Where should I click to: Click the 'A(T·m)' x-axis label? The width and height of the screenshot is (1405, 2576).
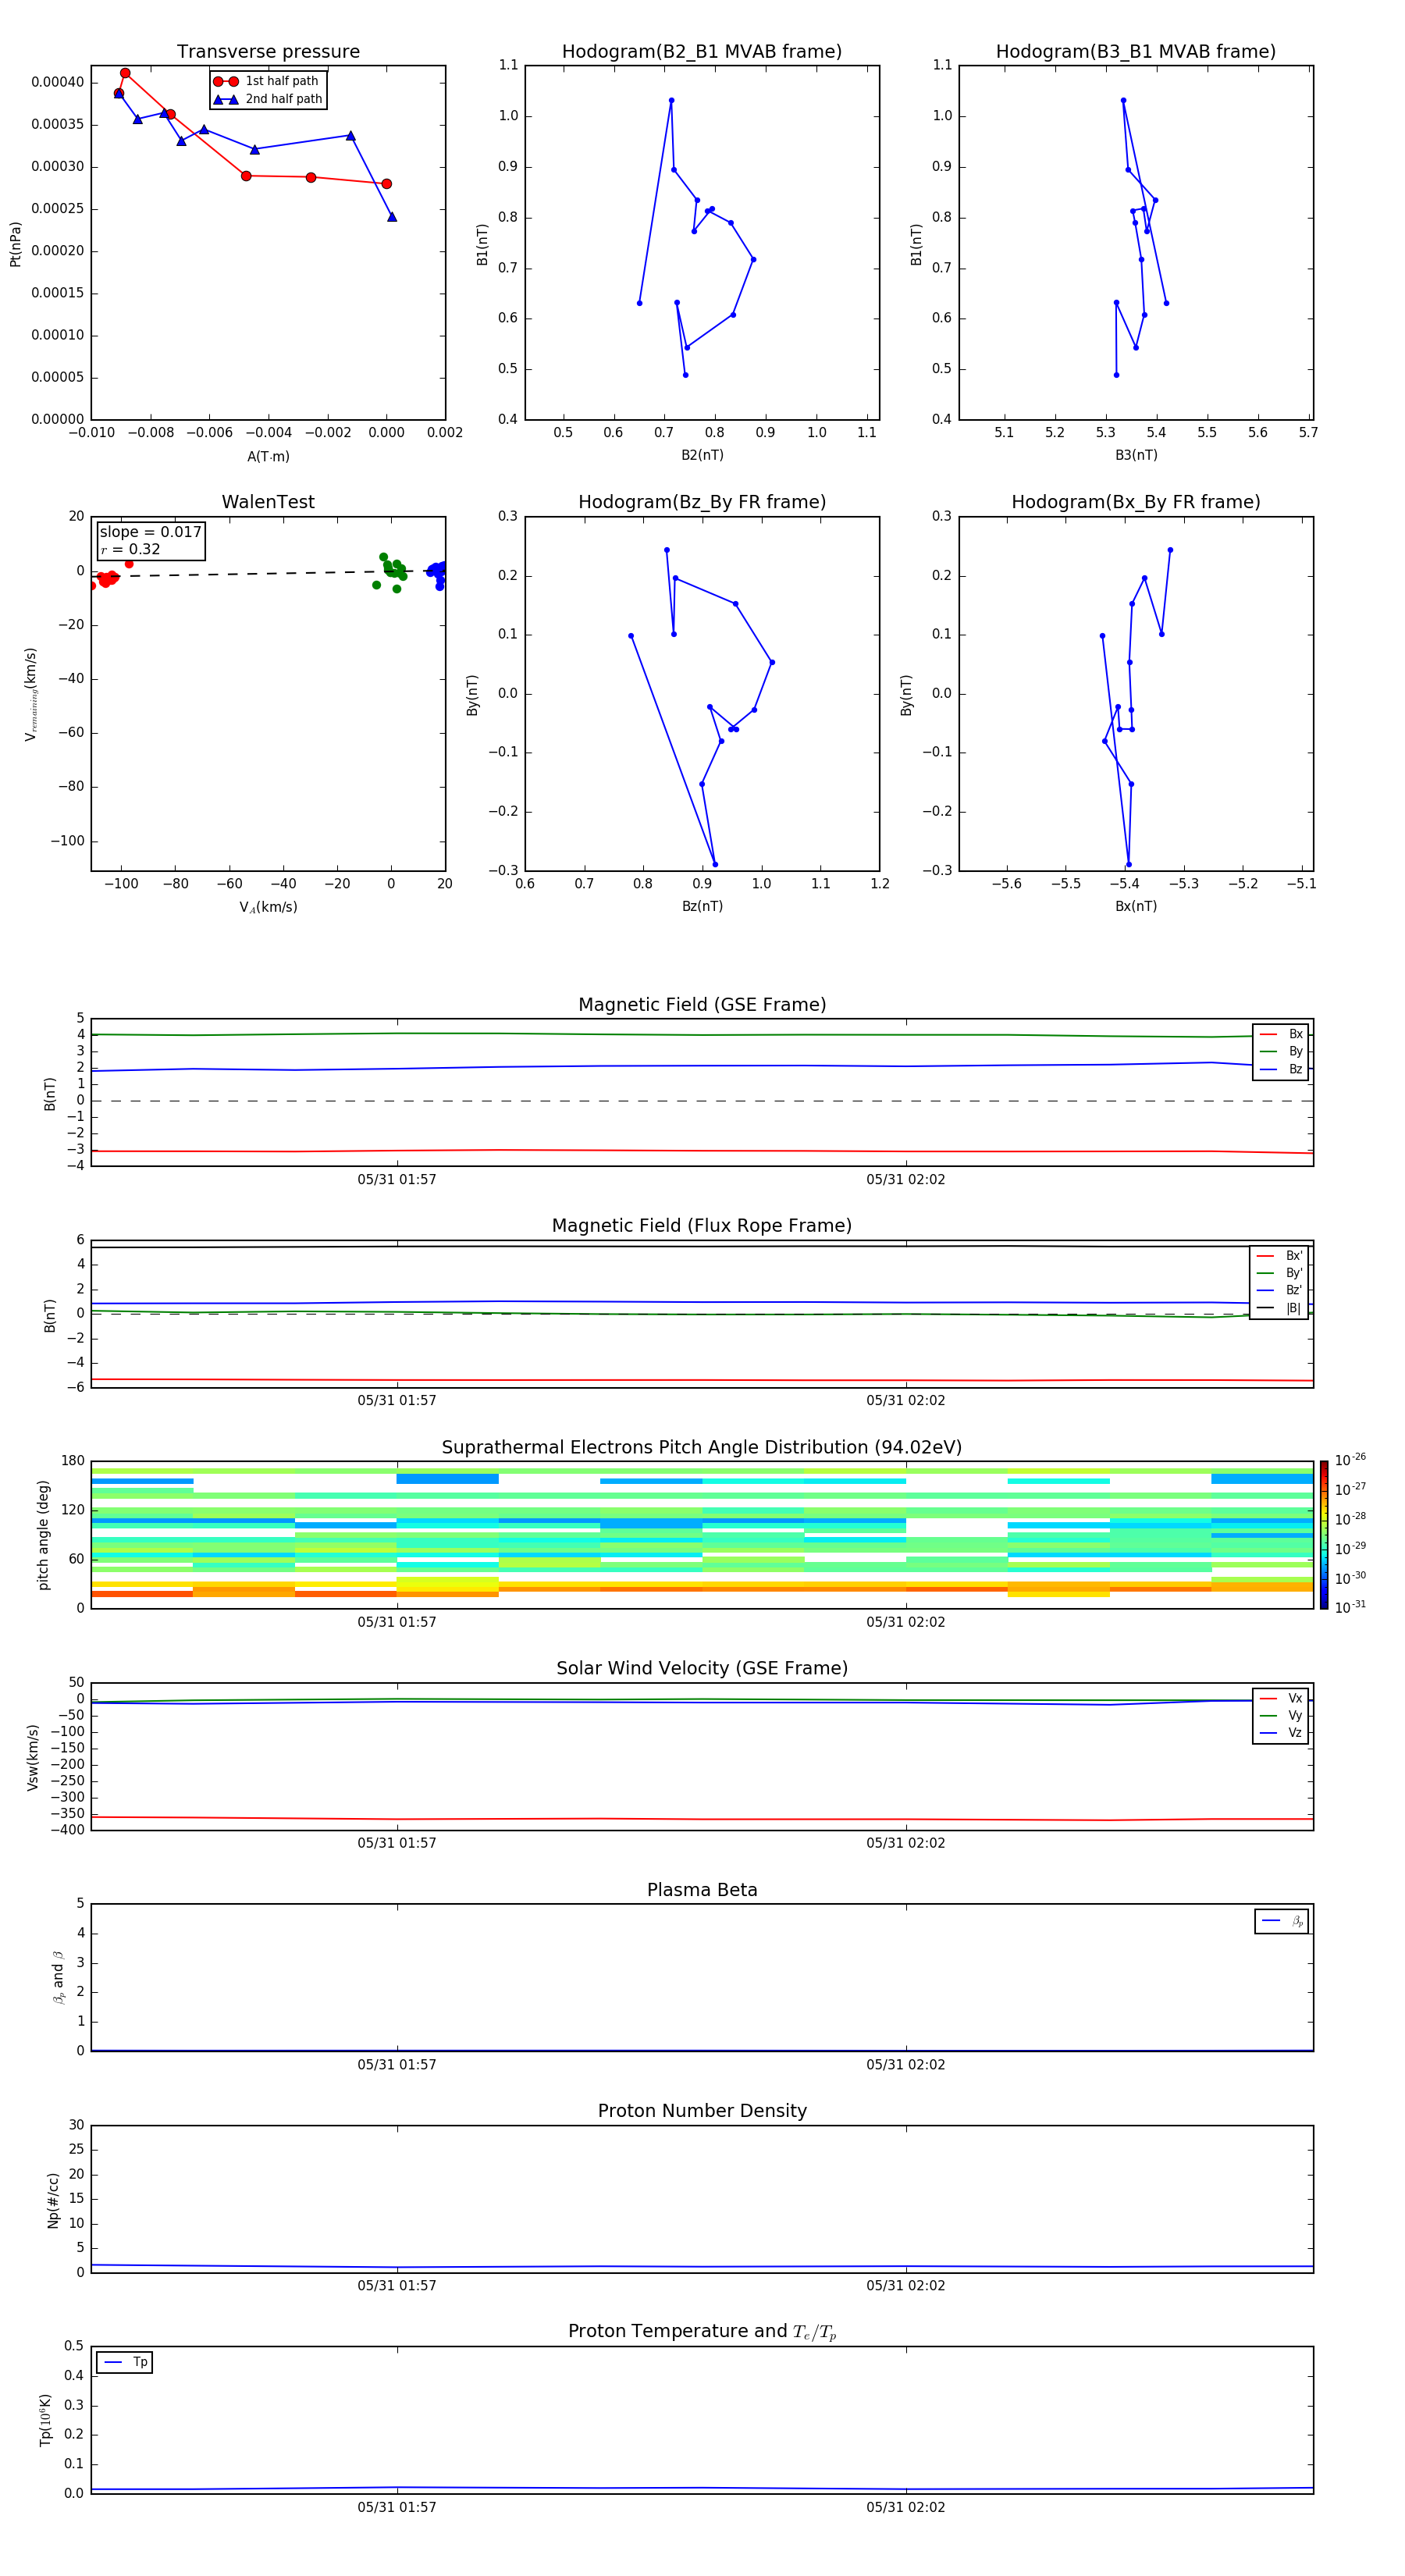[x=268, y=456]
